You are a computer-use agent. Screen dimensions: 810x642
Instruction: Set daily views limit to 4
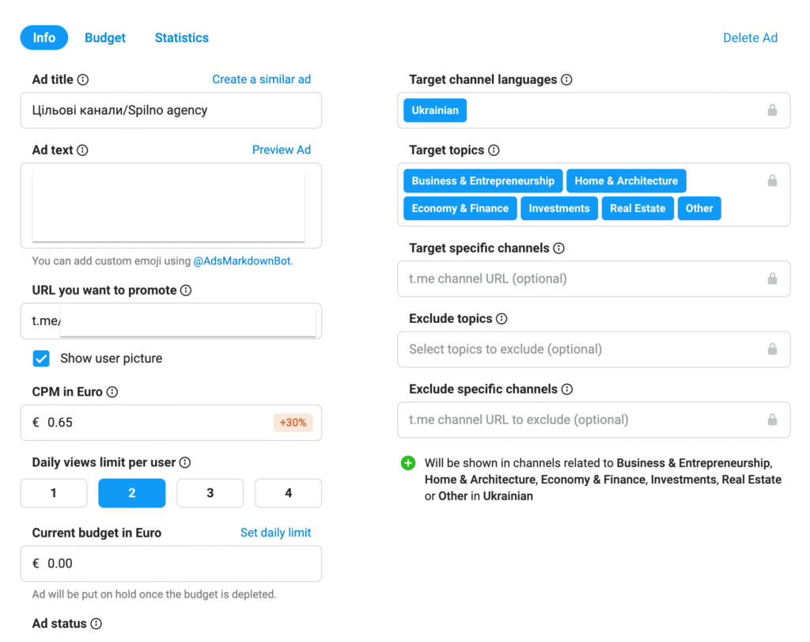click(x=288, y=493)
